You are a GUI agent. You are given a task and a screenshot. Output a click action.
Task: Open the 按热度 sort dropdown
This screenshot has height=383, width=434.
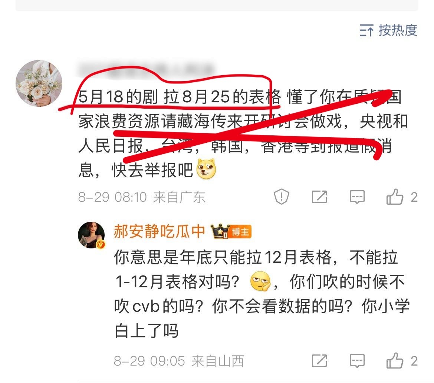pos(388,30)
